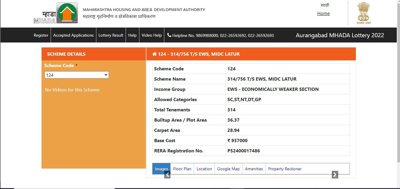This screenshot has width=400, height=189.
Task: Click the 'Base Cost' label cell
Action: 189,141
